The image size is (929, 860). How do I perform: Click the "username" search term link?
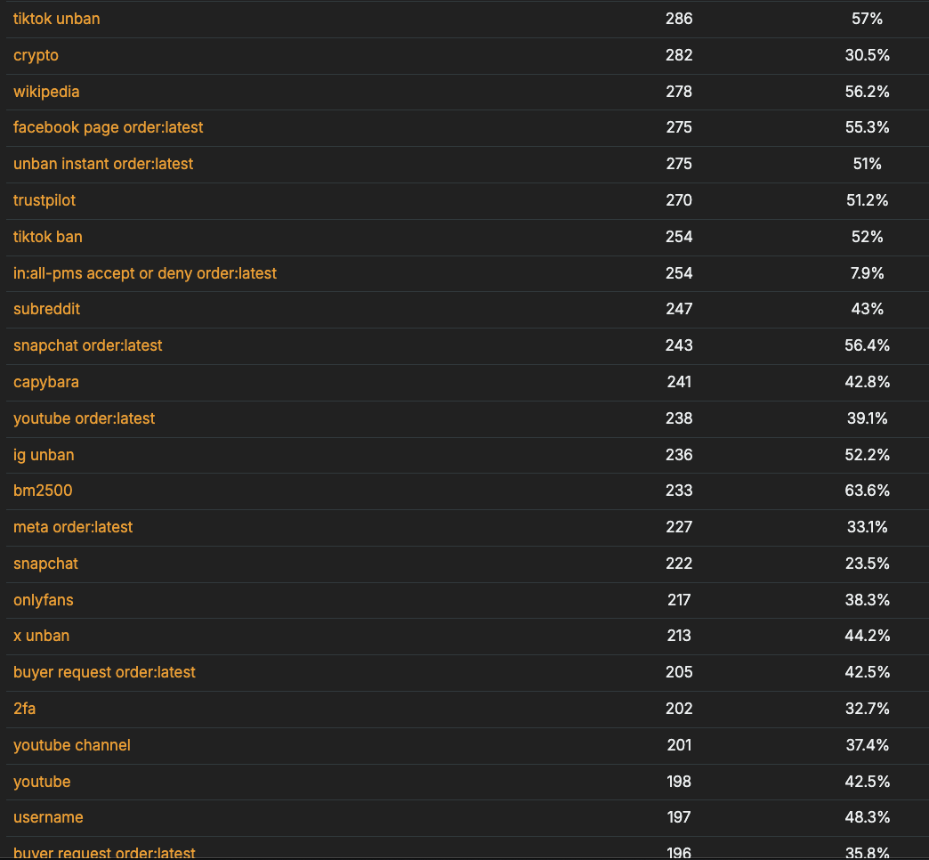(x=48, y=817)
